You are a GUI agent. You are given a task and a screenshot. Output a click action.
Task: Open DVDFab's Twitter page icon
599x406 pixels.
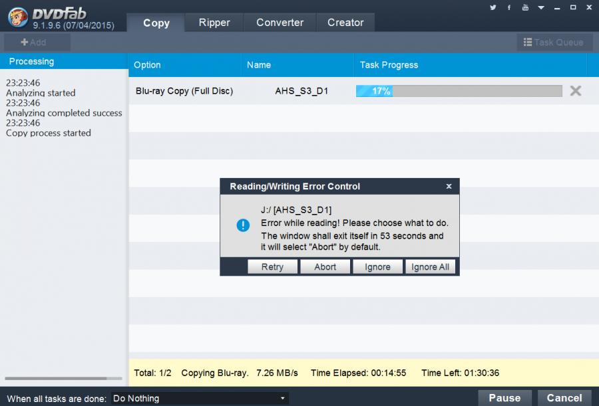point(493,7)
